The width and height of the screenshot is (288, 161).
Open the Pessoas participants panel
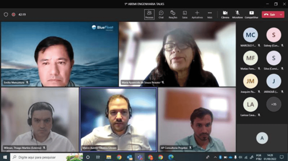(x=149, y=14)
